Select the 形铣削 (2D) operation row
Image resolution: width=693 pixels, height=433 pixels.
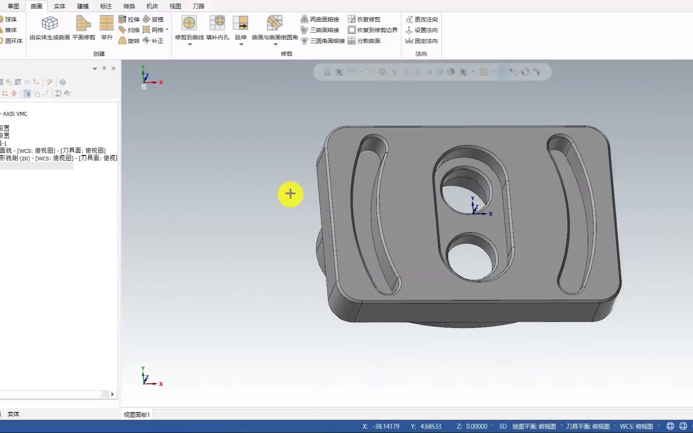pyautogui.click(x=59, y=158)
